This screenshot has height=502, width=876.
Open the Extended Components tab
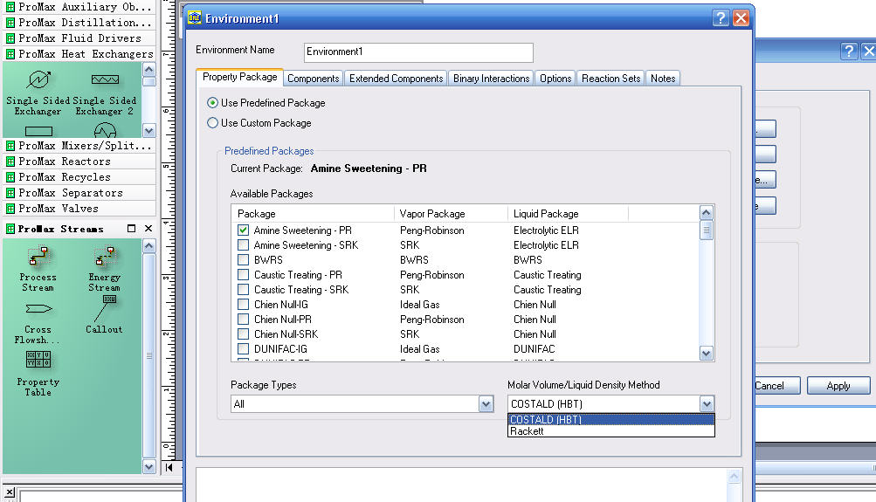click(x=397, y=79)
